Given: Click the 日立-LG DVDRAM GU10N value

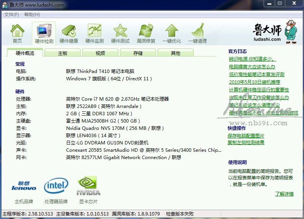Looking at the screenshot, I should 107,143.
